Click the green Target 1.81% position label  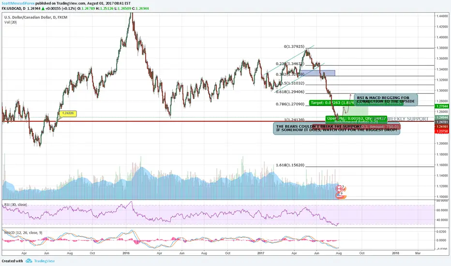[x=333, y=103]
